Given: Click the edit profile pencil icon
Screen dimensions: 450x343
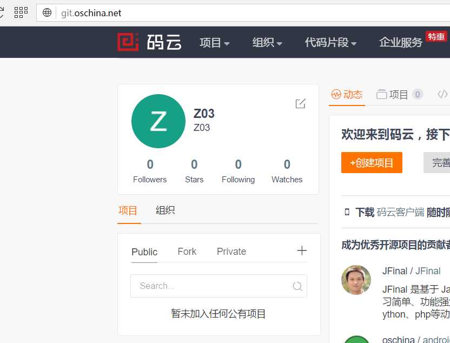Looking at the screenshot, I should pos(301,103).
